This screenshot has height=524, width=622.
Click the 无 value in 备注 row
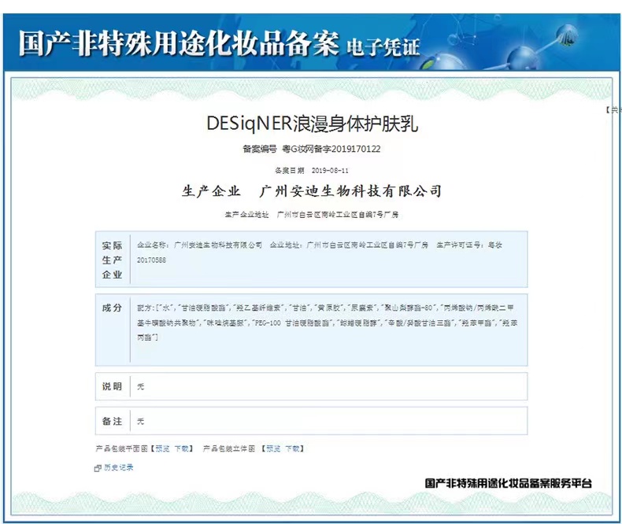[x=140, y=422]
